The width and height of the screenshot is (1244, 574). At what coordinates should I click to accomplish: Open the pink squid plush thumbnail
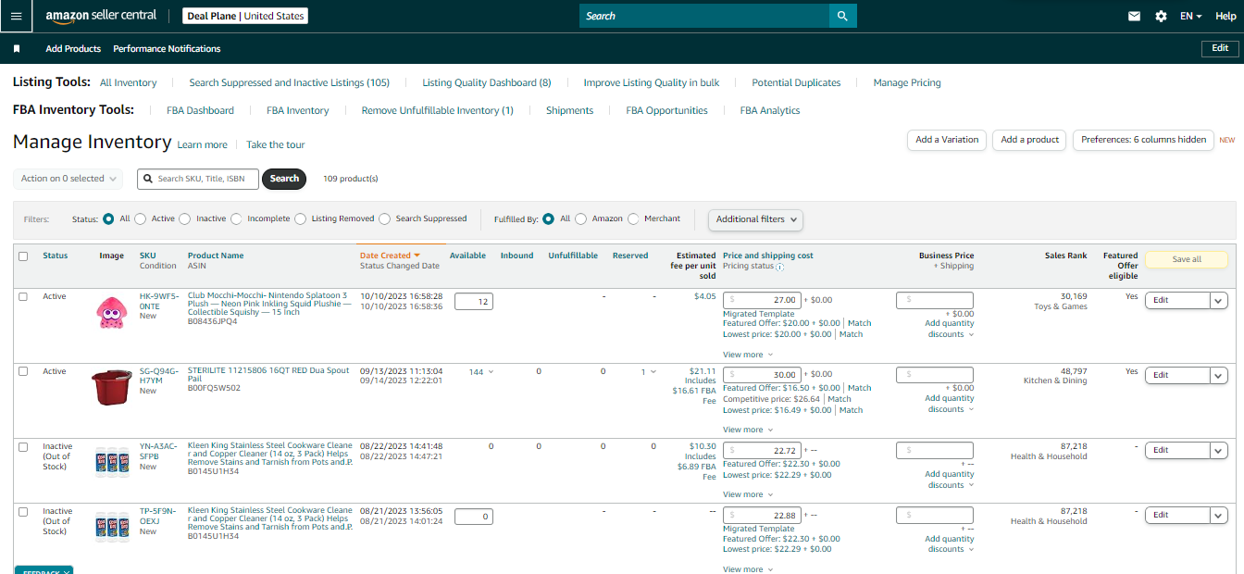[x=110, y=311]
